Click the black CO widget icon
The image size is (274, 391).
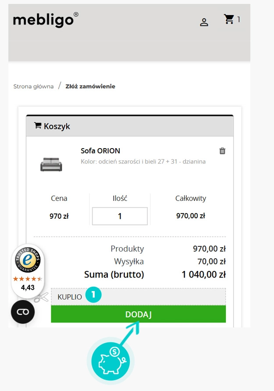23,312
